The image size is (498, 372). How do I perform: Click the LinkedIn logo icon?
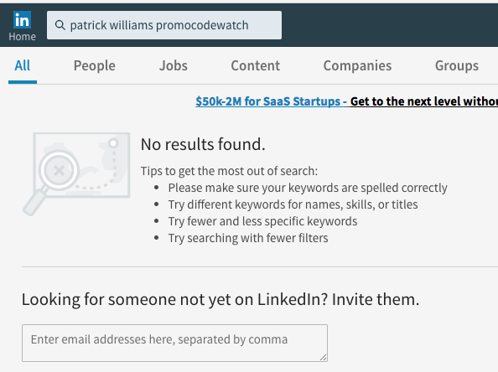(22, 19)
